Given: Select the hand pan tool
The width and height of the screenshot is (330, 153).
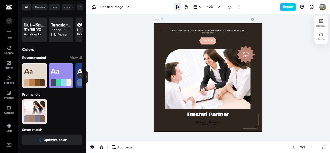Looking at the screenshot, I should [186, 7].
